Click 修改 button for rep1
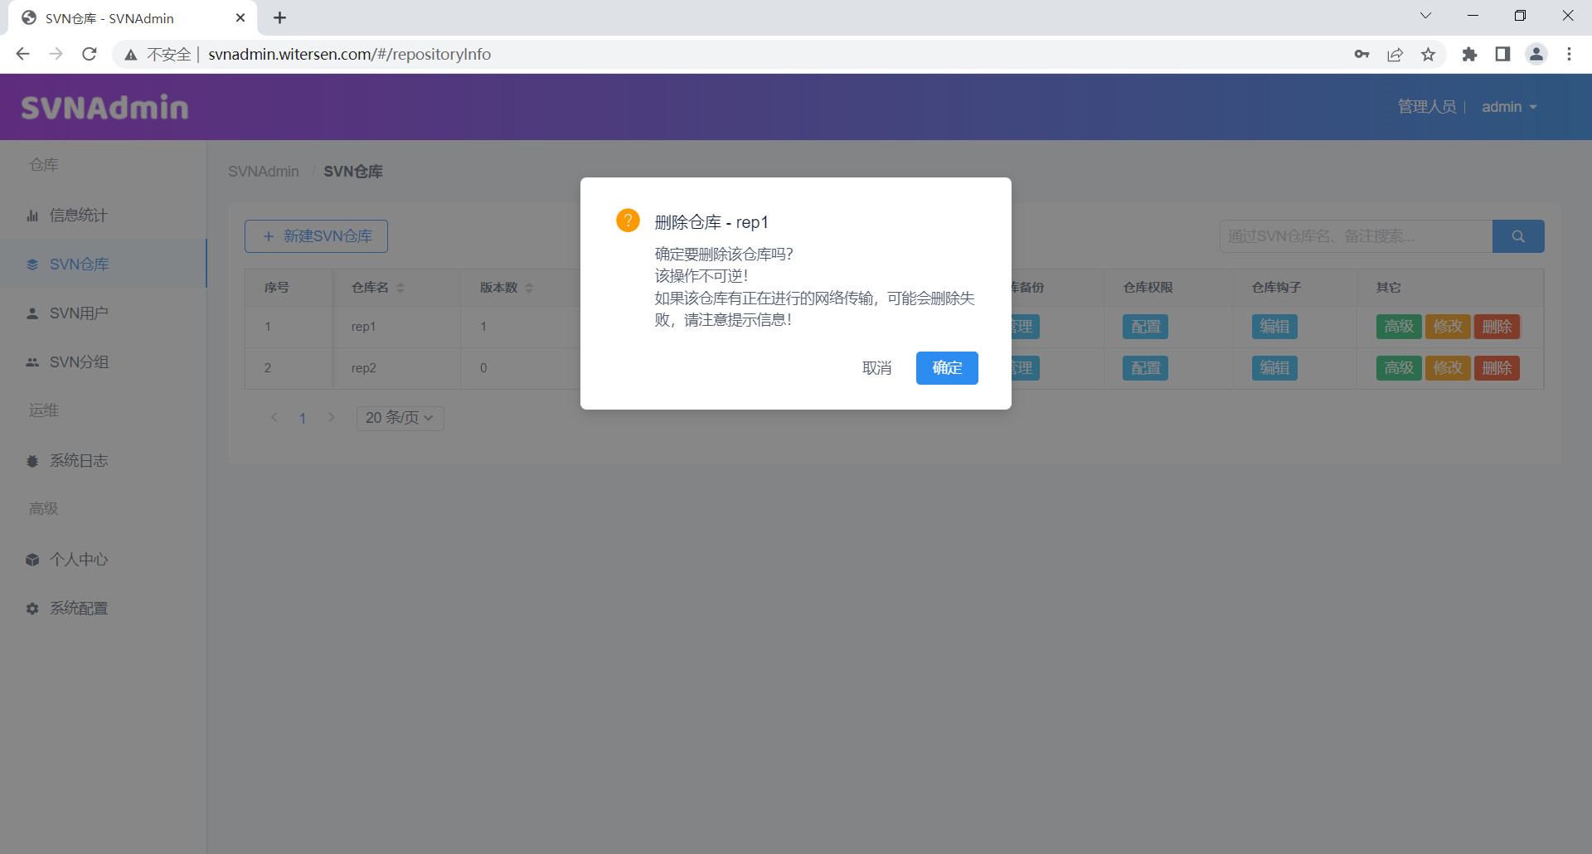The height and width of the screenshot is (854, 1592). [1448, 327]
